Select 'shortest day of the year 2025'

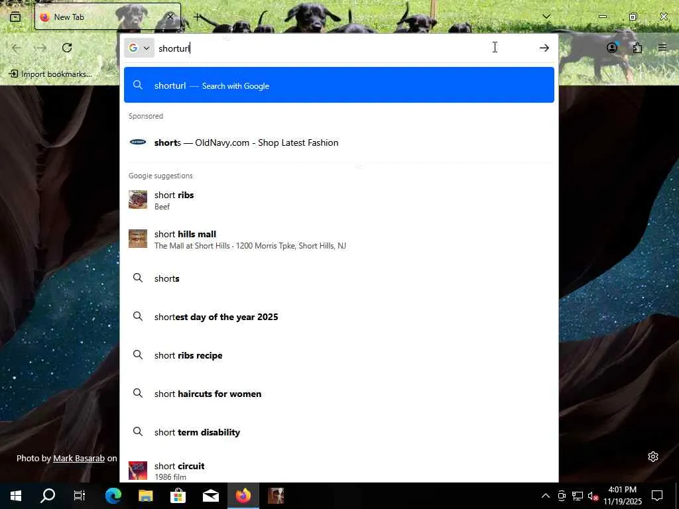tap(339, 317)
